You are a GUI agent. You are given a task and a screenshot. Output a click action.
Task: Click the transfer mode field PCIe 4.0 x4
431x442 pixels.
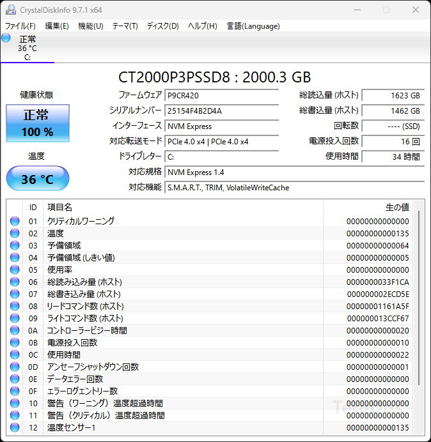pos(221,142)
